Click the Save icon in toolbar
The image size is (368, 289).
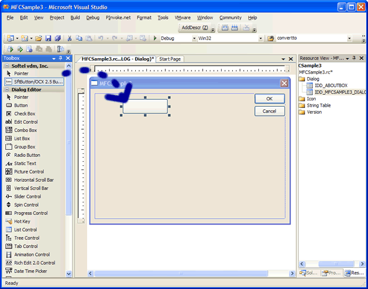pyautogui.click(x=48, y=38)
